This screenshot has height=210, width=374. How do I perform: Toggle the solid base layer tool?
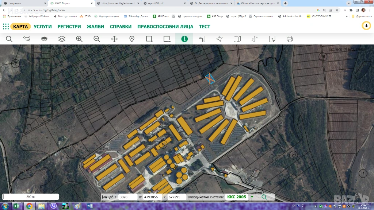pos(44,39)
